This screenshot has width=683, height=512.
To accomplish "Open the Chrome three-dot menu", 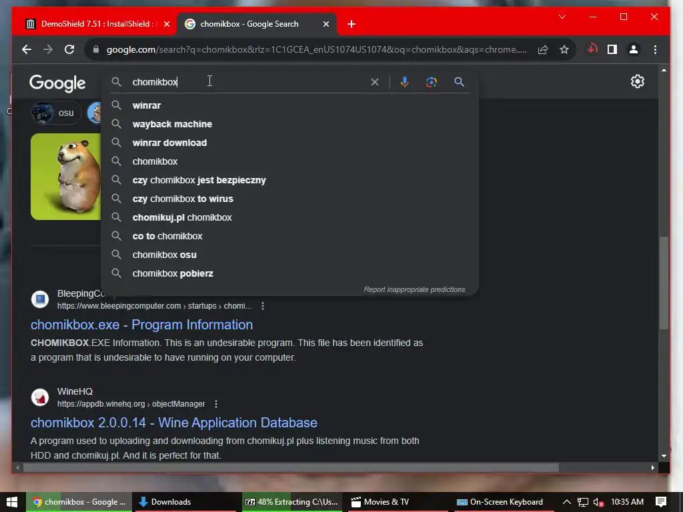I will (x=655, y=49).
